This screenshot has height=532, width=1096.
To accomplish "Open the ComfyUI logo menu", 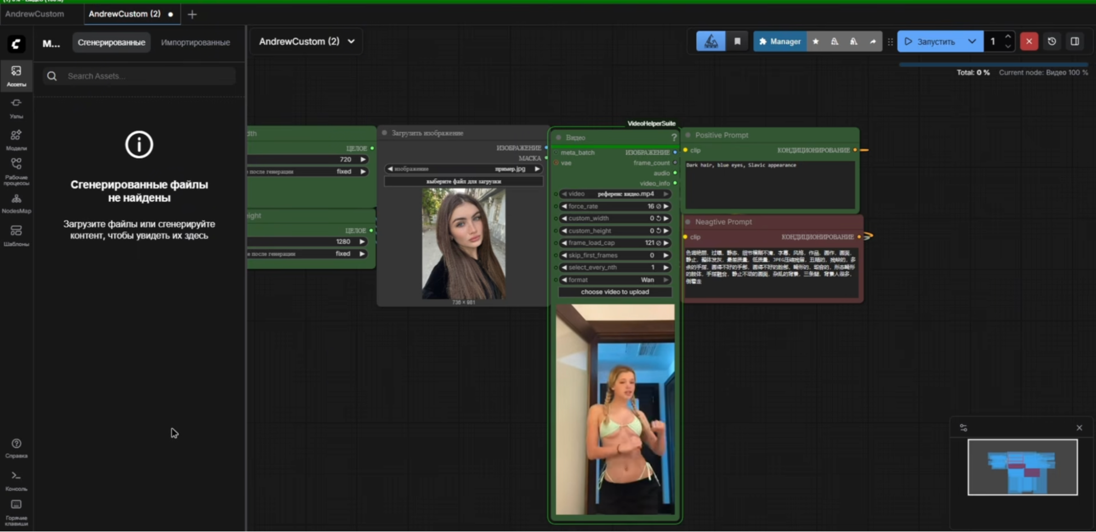I will click(x=16, y=44).
